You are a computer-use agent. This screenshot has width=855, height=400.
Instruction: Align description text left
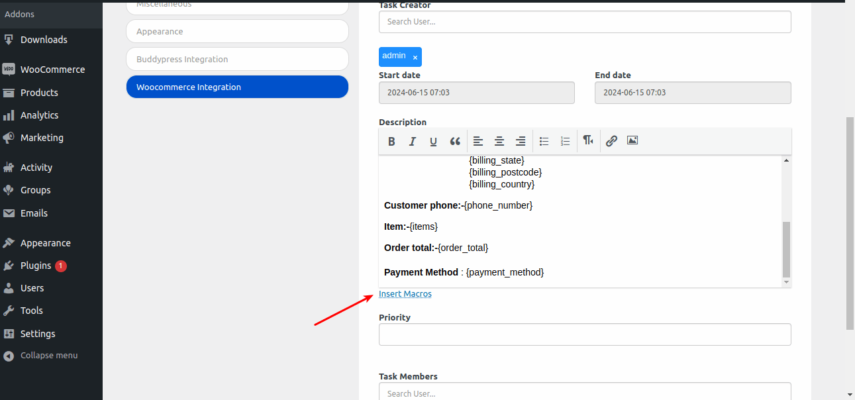point(478,141)
